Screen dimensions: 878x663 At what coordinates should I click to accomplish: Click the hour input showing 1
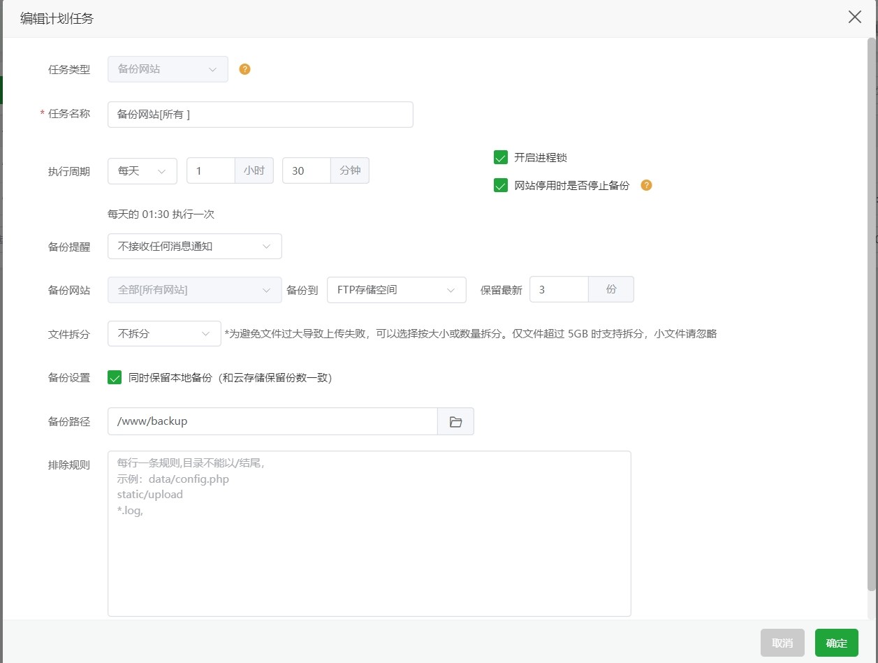211,170
